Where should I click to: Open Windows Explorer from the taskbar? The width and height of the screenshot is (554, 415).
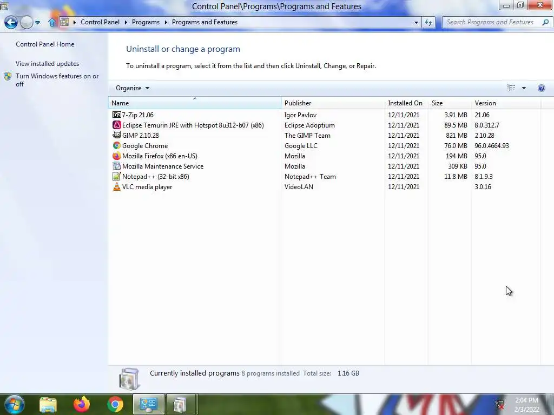(48, 404)
